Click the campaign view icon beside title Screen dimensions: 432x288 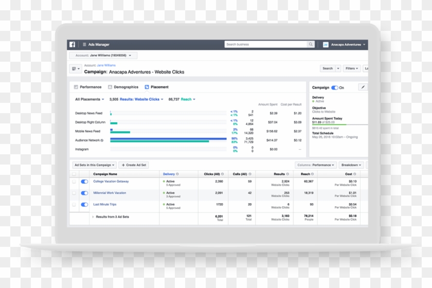tap(75, 69)
